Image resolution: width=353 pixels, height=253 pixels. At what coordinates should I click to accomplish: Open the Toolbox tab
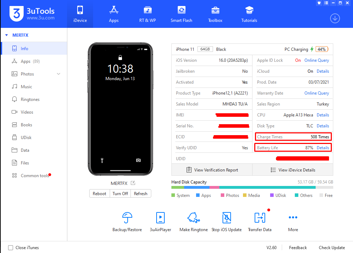pyautogui.click(x=215, y=14)
